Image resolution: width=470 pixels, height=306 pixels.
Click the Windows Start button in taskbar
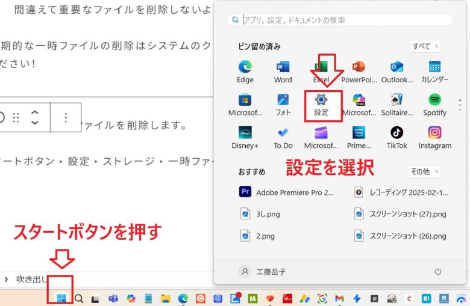click(61, 298)
